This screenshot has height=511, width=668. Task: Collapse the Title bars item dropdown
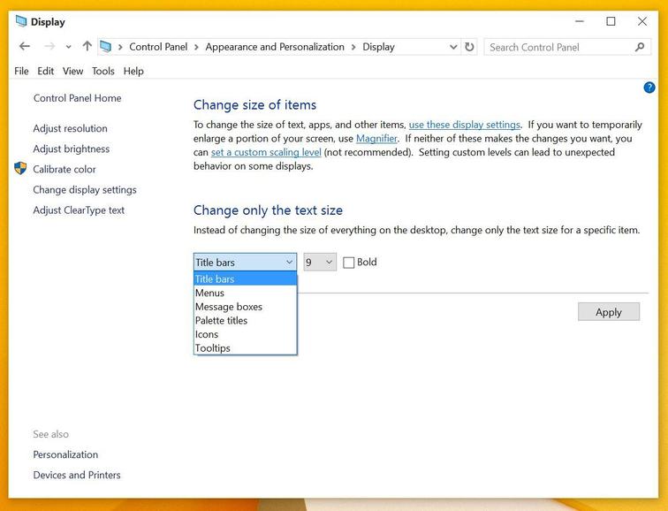[245, 262]
